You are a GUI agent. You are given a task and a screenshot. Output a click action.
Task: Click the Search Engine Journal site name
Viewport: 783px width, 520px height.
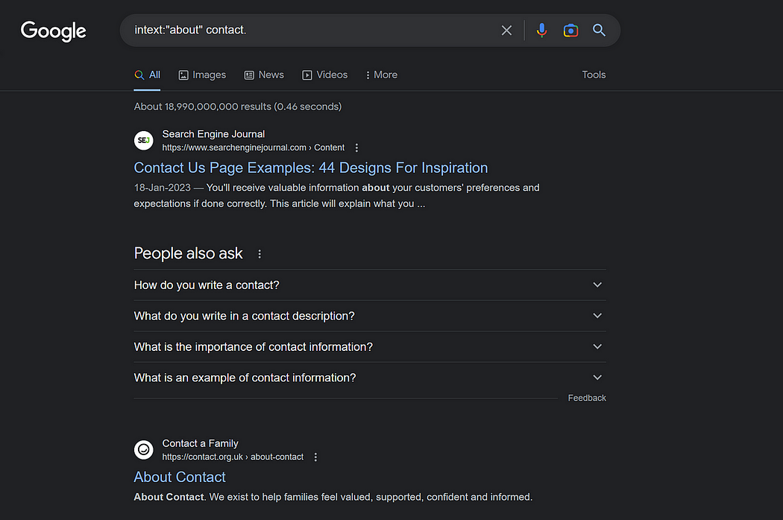pos(213,134)
